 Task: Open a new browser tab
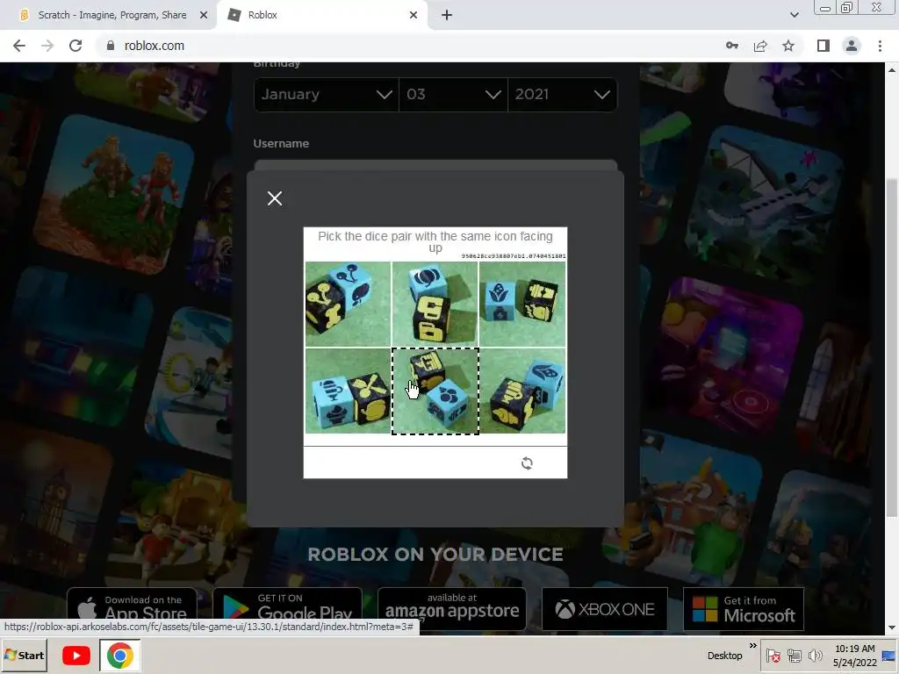coord(447,15)
